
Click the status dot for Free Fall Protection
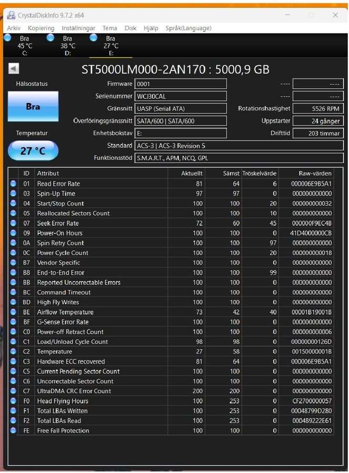13,430
